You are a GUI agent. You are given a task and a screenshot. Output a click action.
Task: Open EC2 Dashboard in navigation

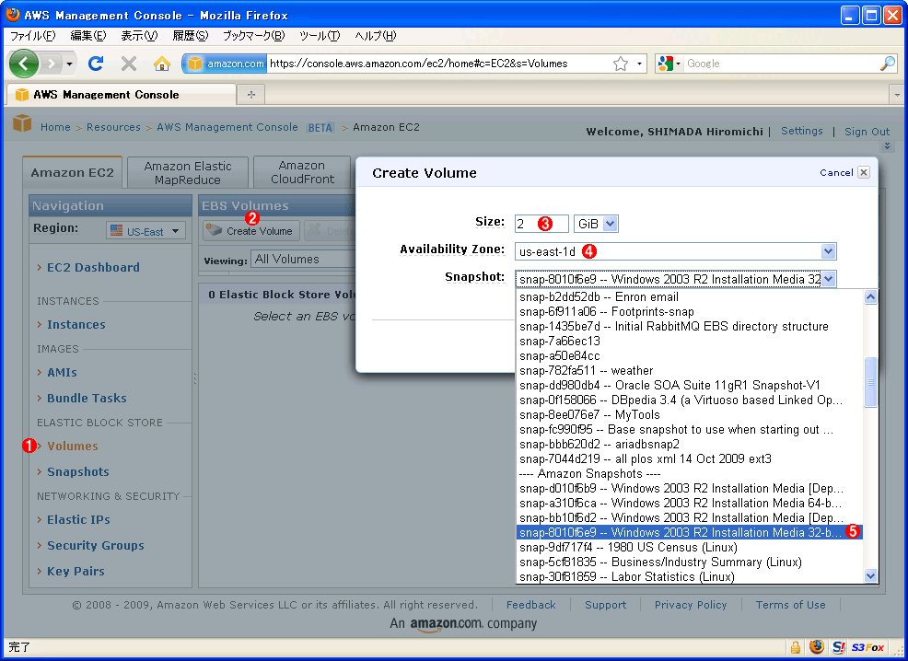(93, 267)
